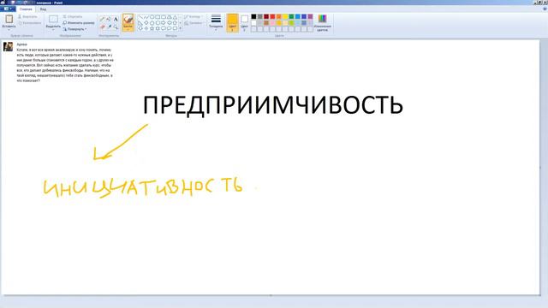Open the Толщина (Size) line thickness menu

(x=216, y=22)
